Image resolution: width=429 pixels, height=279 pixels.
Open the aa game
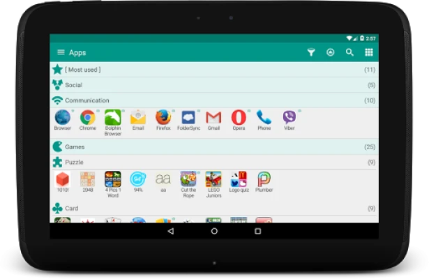163,181
